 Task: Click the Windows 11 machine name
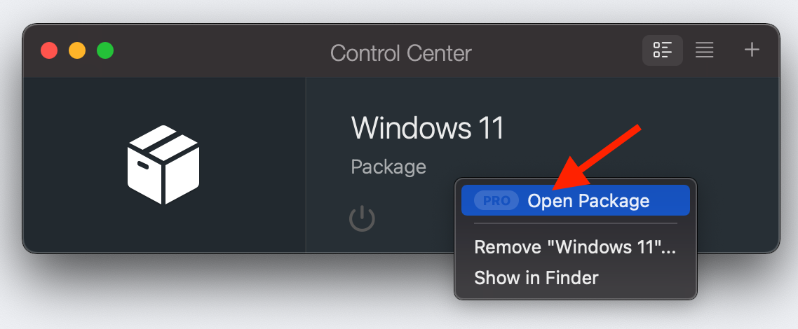tap(427, 128)
